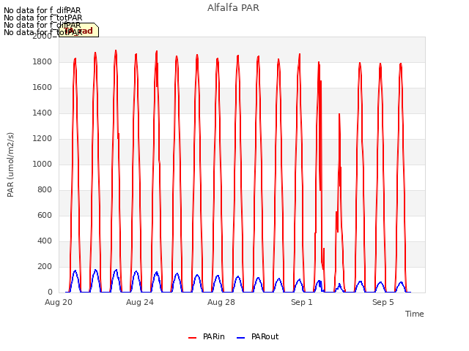
Task: Click the 1600 y-axis tick label
Action: 43,88
